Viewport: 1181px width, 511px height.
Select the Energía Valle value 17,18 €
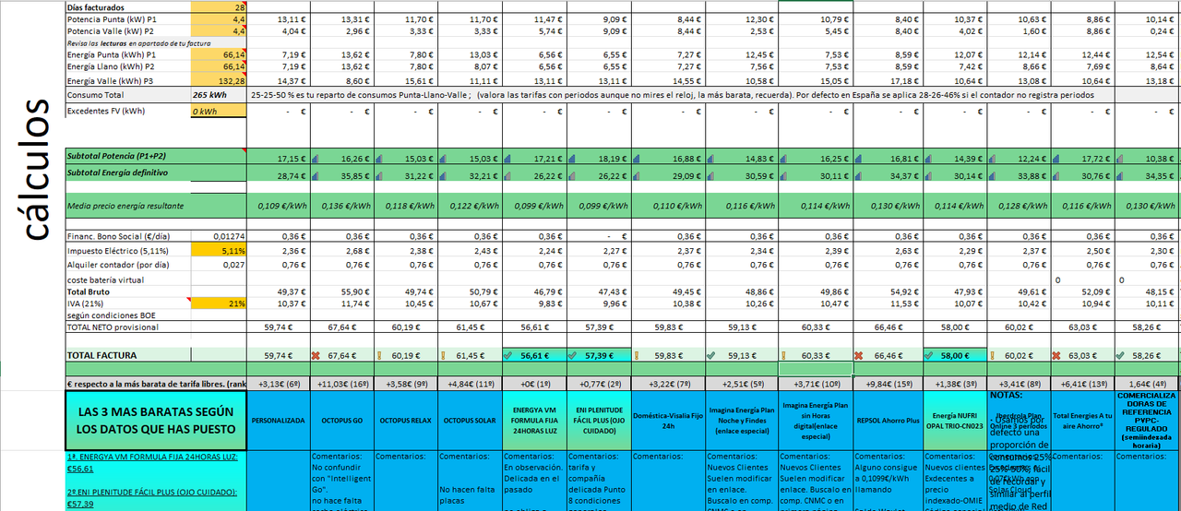pyautogui.click(x=888, y=81)
